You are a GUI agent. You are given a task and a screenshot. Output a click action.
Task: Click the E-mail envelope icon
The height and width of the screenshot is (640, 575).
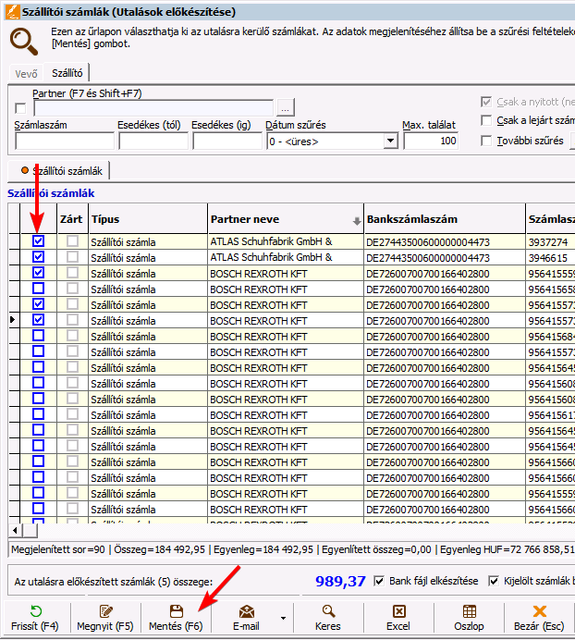pyautogui.click(x=246, y=611)
